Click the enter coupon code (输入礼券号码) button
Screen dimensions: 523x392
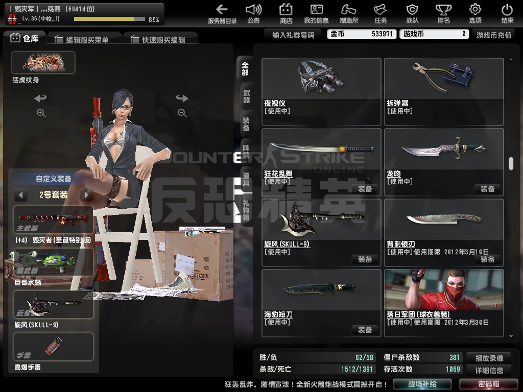[x=293, y=35]
